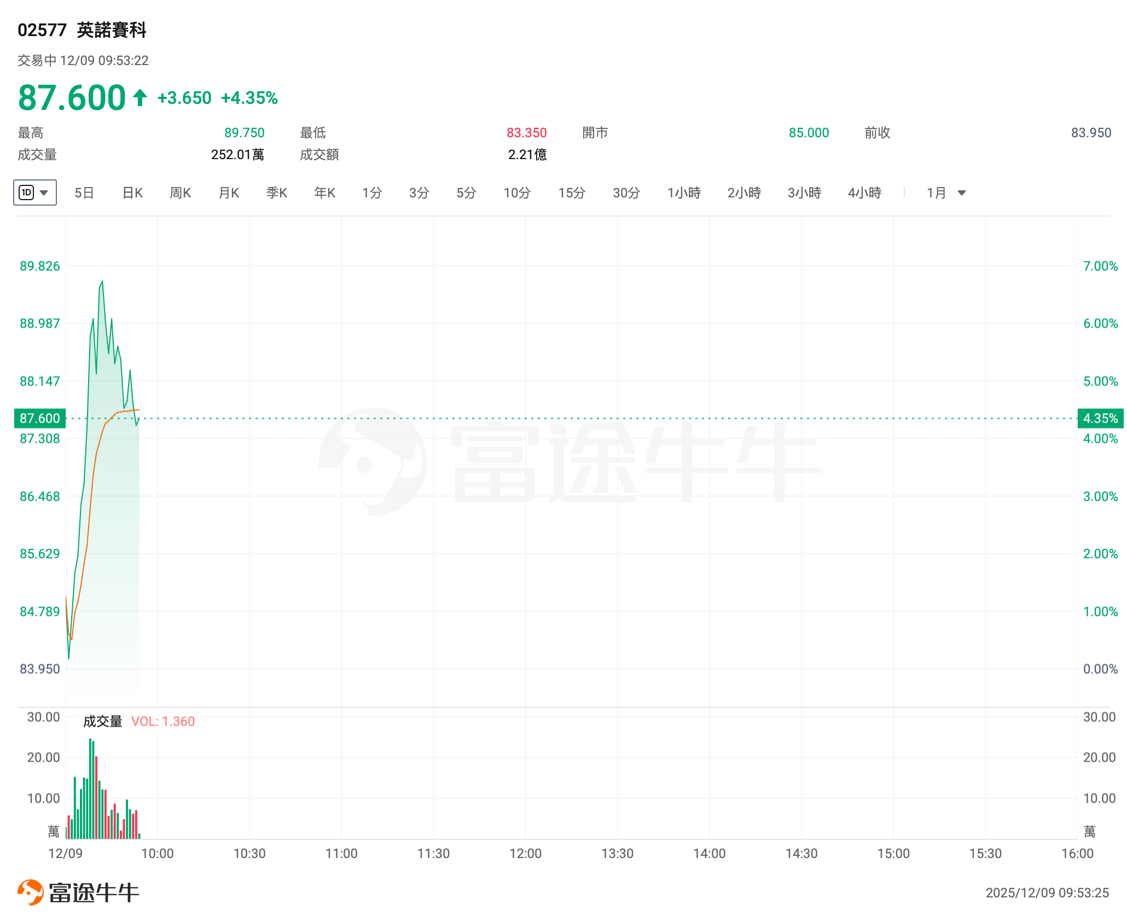Open the 1D period dropdown arrow
This screenshot has width=1127, height=922.
[x=44, y=192]
